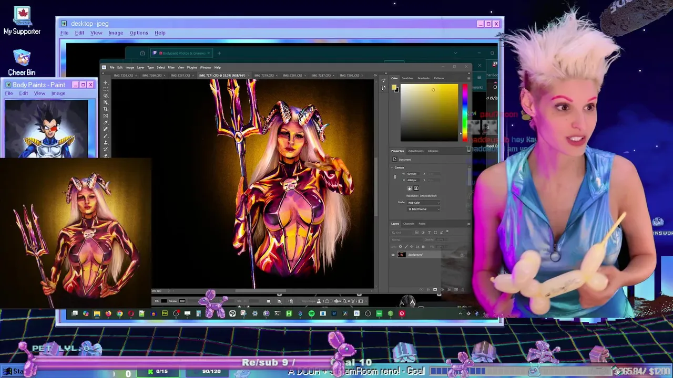Image resolution: width=673 pixels, height=378 pixels.
Task: Open the Photoshop Plugins menu
Action: [x=192, y=67]
